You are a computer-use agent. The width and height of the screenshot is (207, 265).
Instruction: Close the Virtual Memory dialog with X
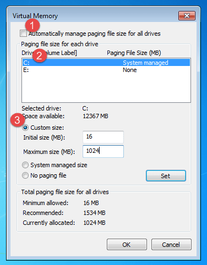(187, 16)
